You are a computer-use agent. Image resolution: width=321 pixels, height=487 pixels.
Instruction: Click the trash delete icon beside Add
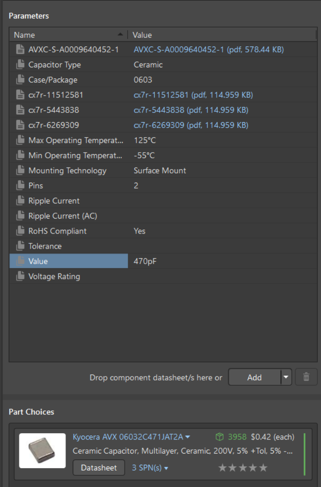click(306, 377)
